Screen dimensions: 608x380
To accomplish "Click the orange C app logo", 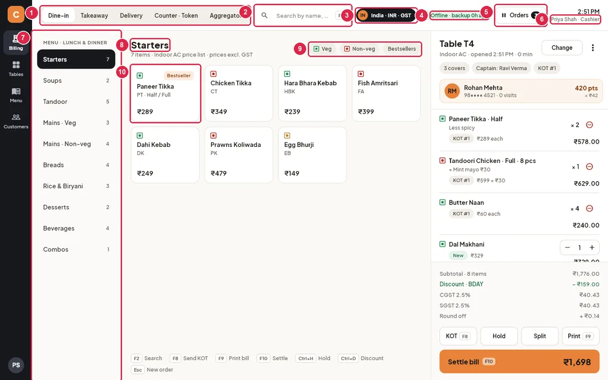I will point(16,15).
